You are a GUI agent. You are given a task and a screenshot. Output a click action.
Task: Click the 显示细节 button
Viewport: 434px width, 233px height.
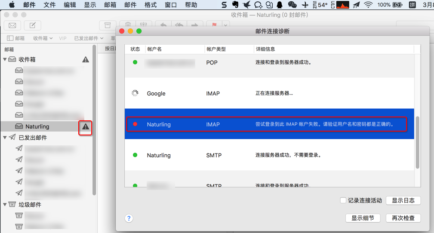click(x=363, y=218)
